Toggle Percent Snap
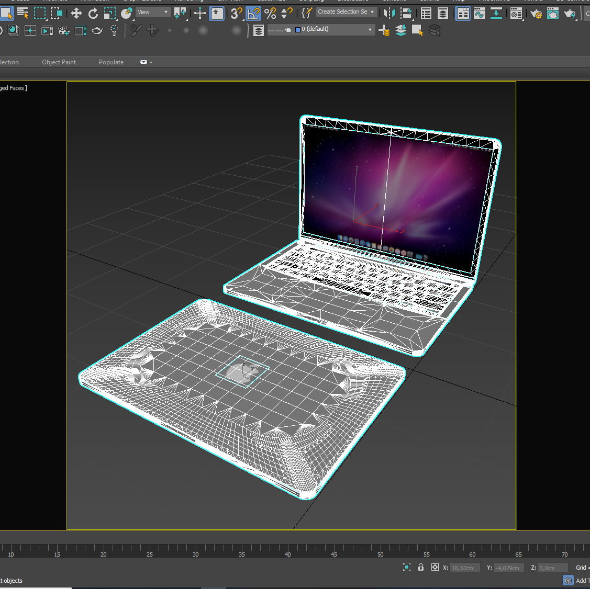The width and height of the screenshot is (590, 589). (x=270, y=14)
